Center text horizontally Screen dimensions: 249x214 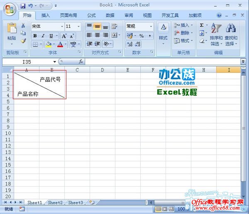(97, 35)
